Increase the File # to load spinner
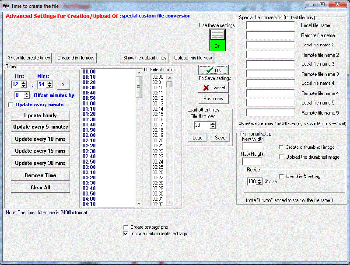Image resolution: width=350 pixels, height=265 pixels. [213, 124]
